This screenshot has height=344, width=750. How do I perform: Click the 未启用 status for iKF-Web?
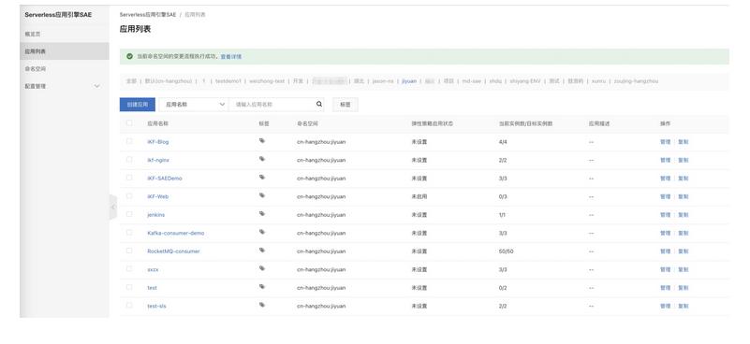click(x=419, y=197)
